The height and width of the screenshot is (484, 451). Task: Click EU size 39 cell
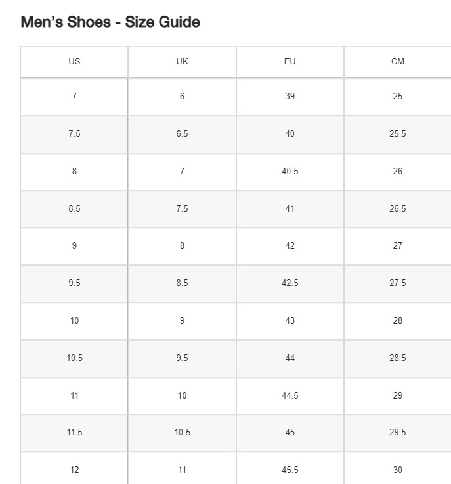pos(290,96)
